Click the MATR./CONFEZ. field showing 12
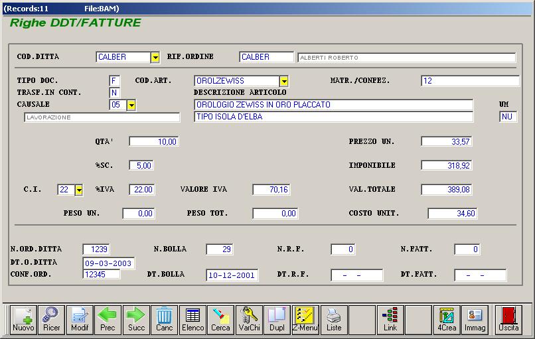 coord(470,81)
